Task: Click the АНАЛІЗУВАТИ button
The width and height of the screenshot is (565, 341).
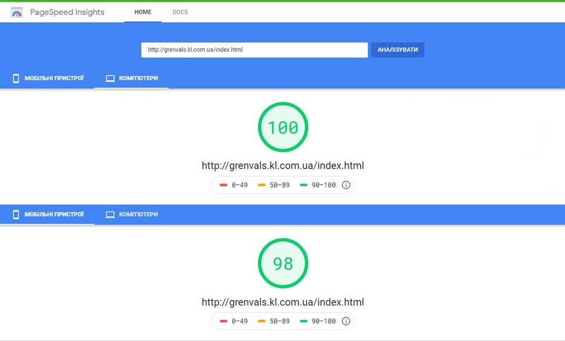Action: 398,50
